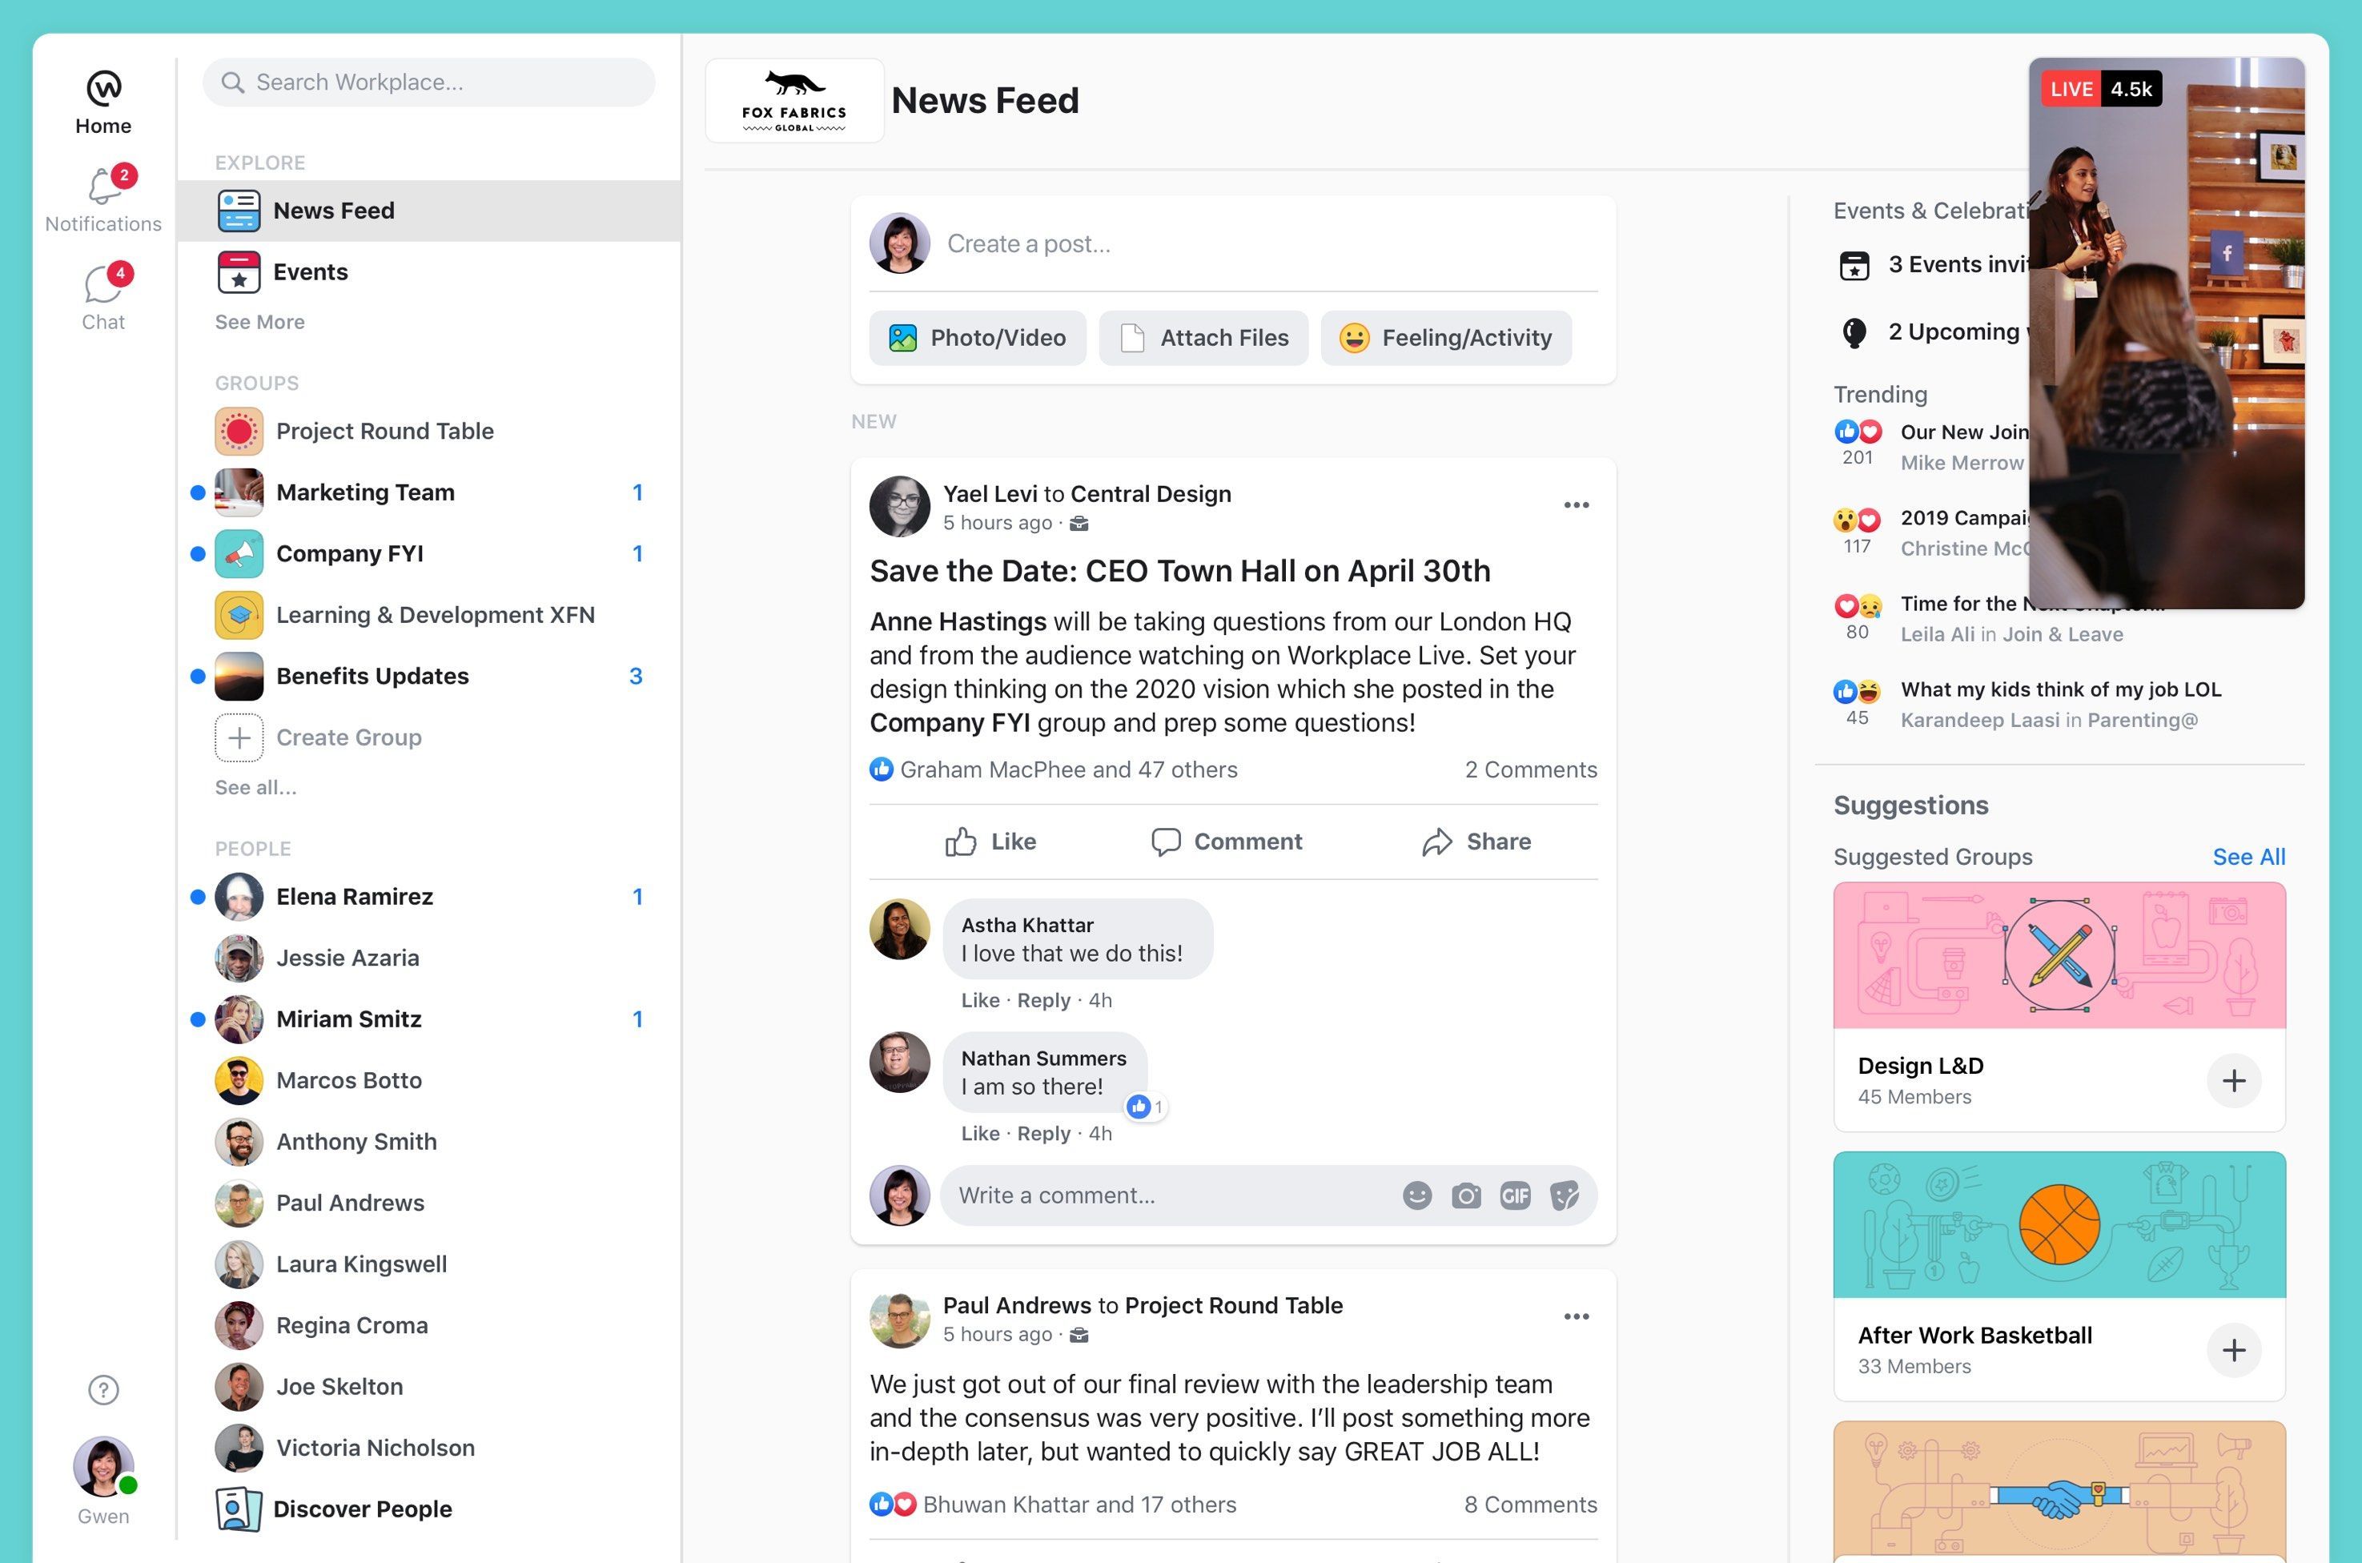The width and height of the screenshot is (2362, 1563).
Task: Open 8 Comments on Paul Andrews' post
Action: (1530, 1505)
